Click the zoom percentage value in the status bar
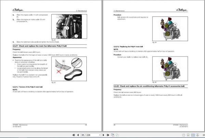The height and width of the screenshot is (138, 205). (204, 135)
